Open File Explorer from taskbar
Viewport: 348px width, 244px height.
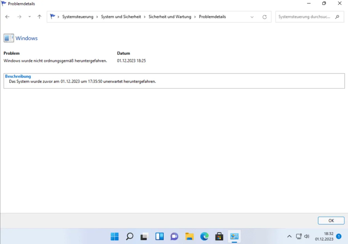pyautogui.click(x=189, y=236)
